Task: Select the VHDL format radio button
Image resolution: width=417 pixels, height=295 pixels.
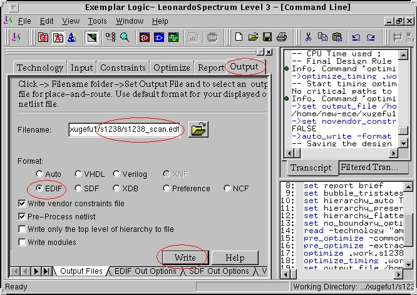Action: [x=78, y=174]
